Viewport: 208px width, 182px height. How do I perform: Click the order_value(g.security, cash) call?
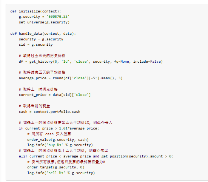(58, 140)
